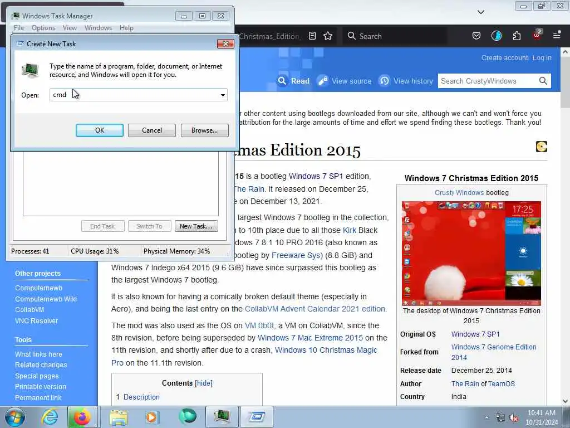Viewport: 570px width, 428px height.
Task: Close the Create New Task dialog
Action: 225,43
